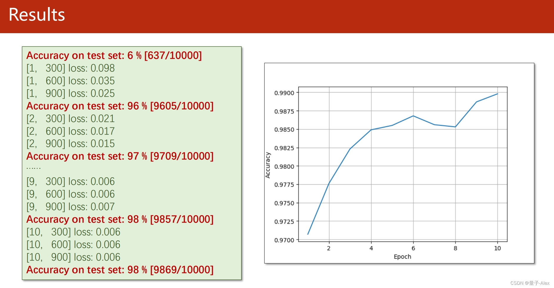554x288 pixels.
Task: Select line 'Accuracy on test set: 6 % [637/10000]'
Action: 114,55
